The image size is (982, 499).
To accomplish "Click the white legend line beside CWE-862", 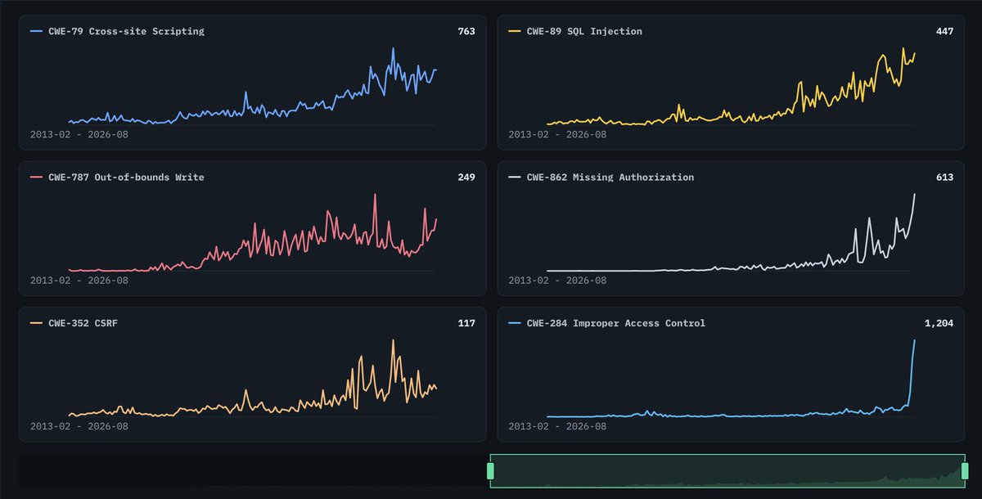I will pyautogui.click(x=515, y=177).
